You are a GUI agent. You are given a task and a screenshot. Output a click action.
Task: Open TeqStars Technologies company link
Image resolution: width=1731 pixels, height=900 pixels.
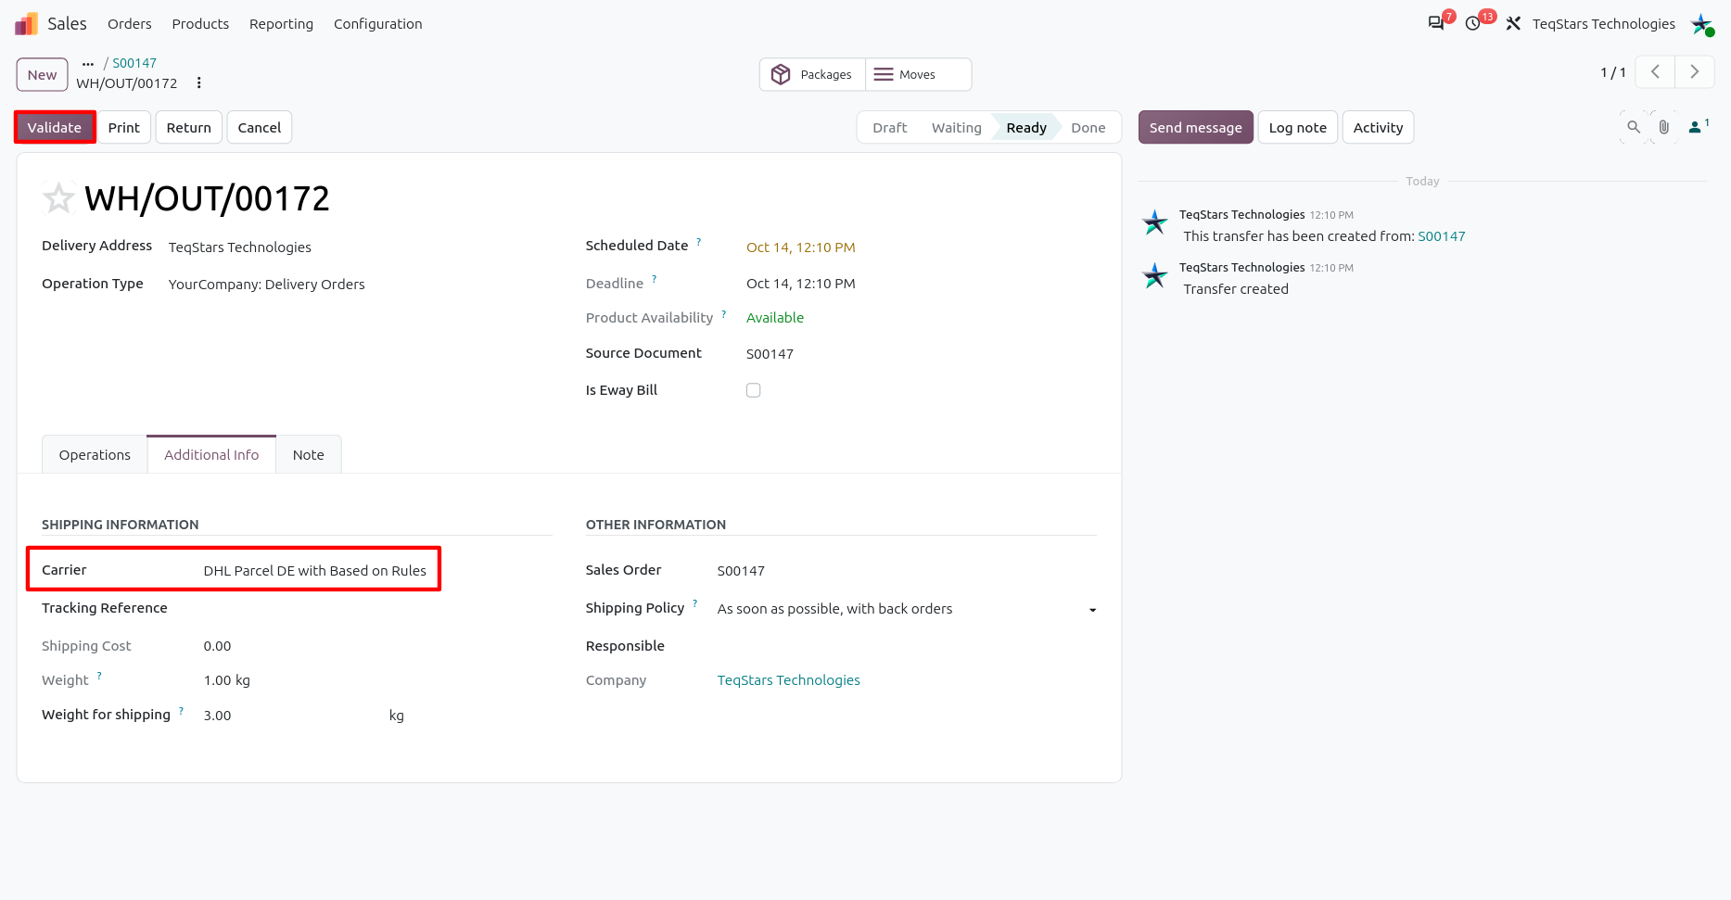[788, 680]
